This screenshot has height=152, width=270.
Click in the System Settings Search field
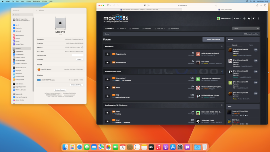(23, 15)
